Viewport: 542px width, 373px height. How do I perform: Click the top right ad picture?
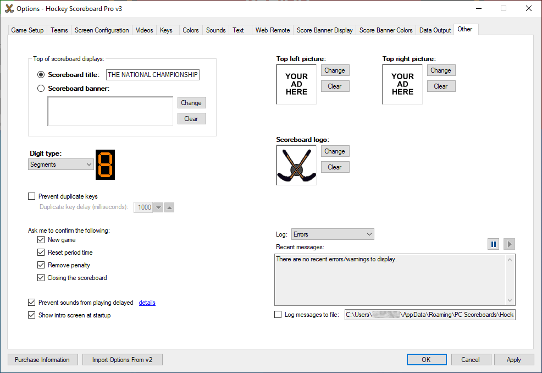[x=402, y=84]
